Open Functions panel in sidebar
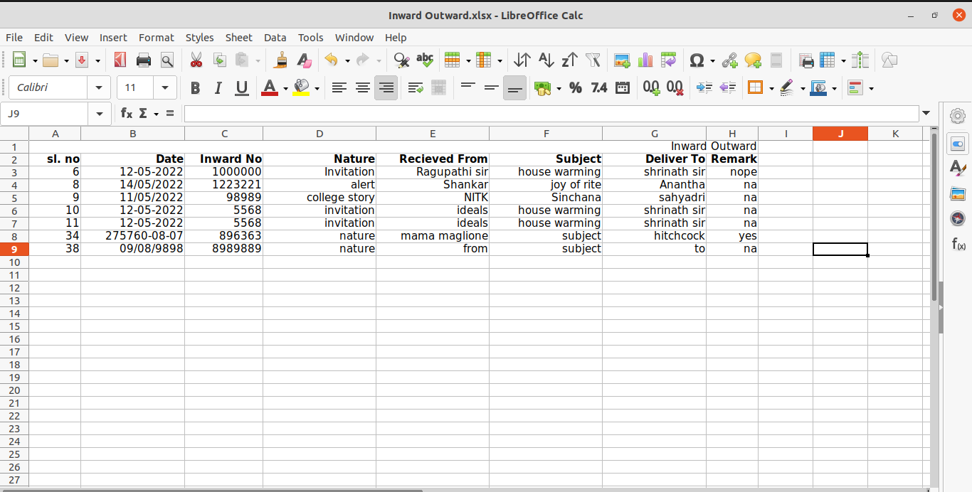The height and width of the screenshot is (492, 972). pyautogui.click(x=958, y=244)
